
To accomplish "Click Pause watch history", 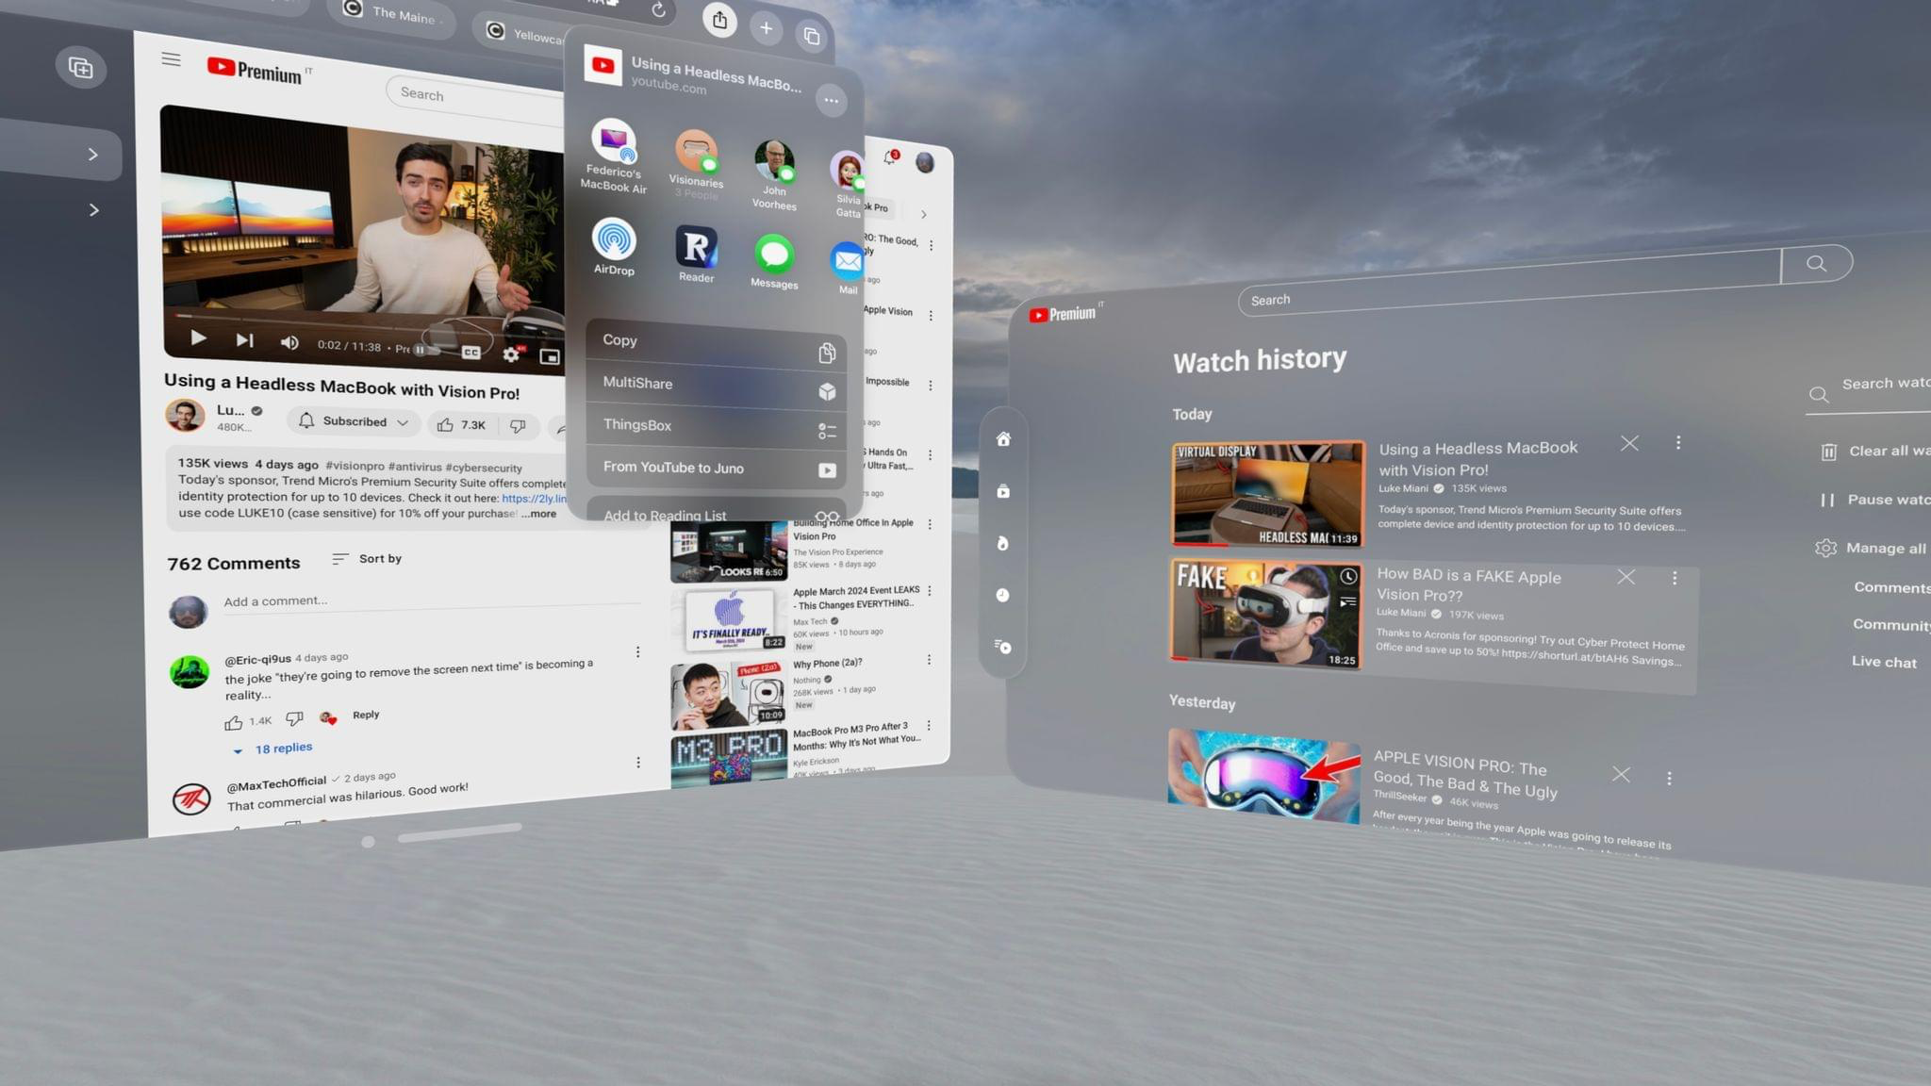I will [1874, 500].
